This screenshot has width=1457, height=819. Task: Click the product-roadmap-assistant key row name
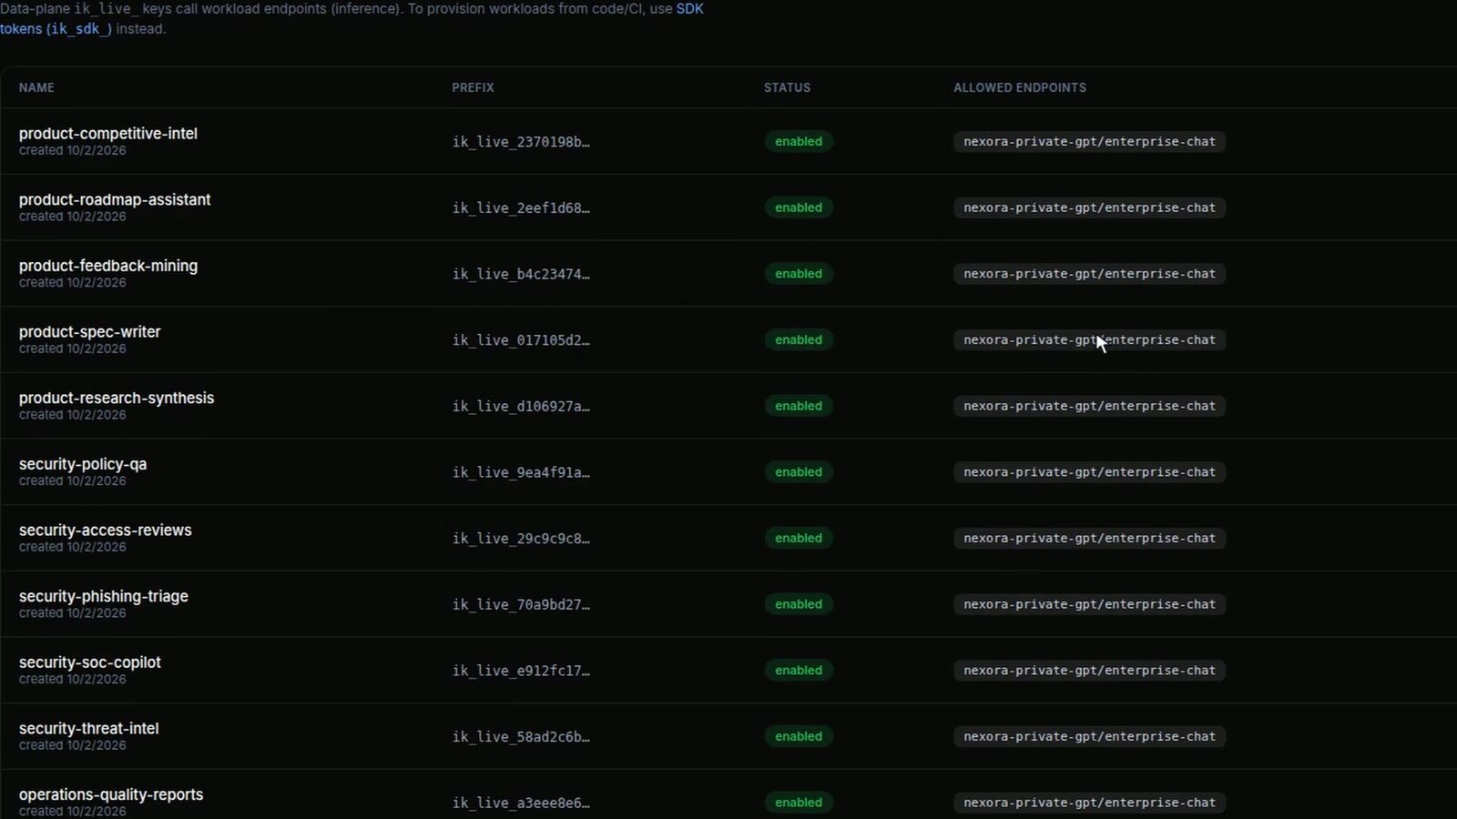click(x=115, y=200)
